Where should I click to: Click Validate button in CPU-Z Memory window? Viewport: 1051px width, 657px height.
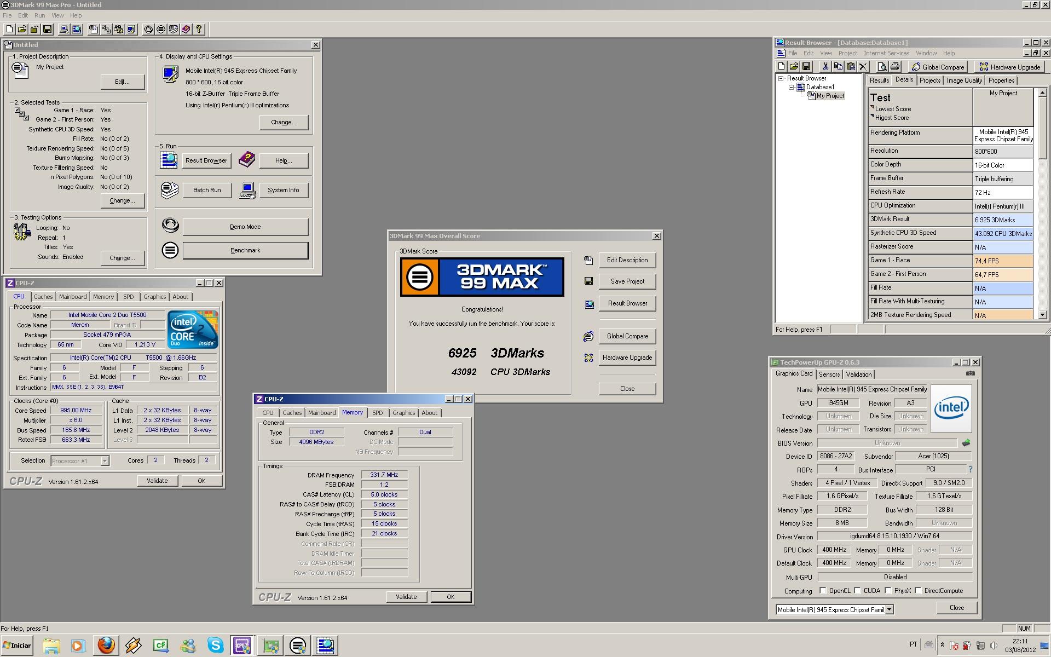pos(406,597)
